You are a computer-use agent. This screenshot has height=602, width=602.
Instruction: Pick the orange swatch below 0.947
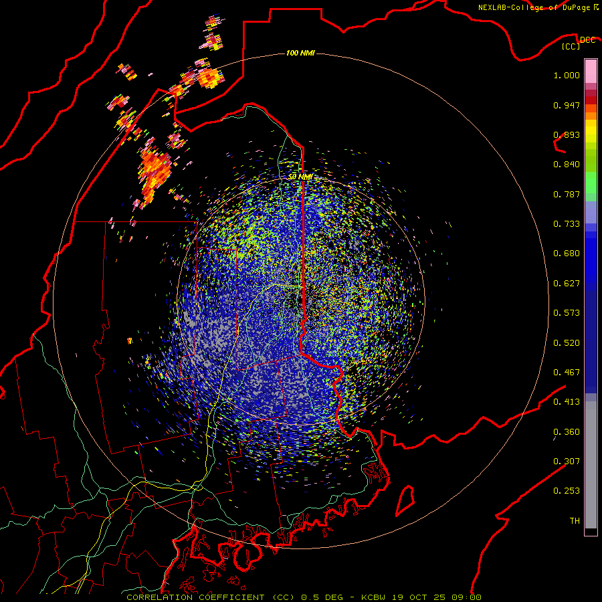click(x=591, y=116)
